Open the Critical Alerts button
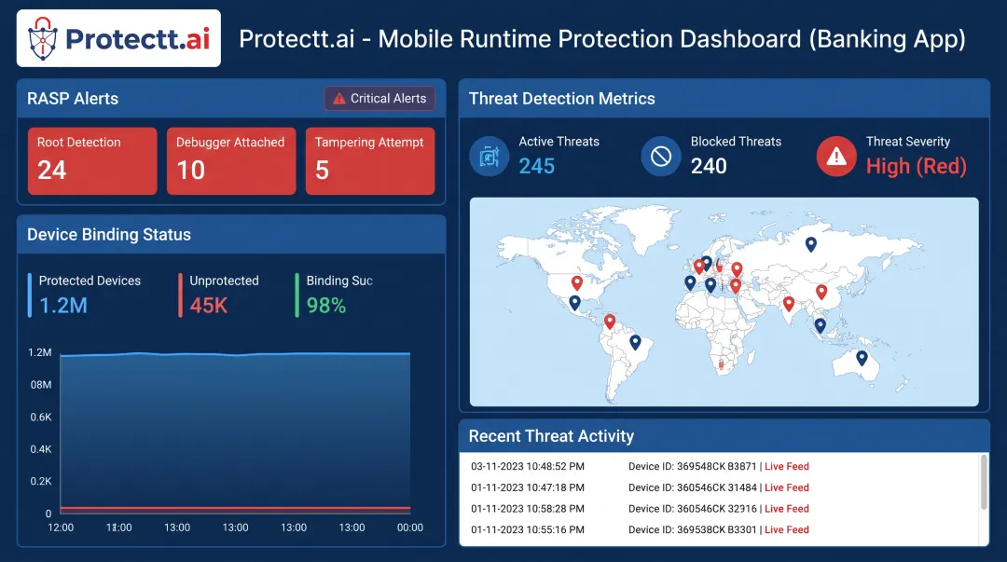Screen dimensions: 1007x562 (379, 99)
